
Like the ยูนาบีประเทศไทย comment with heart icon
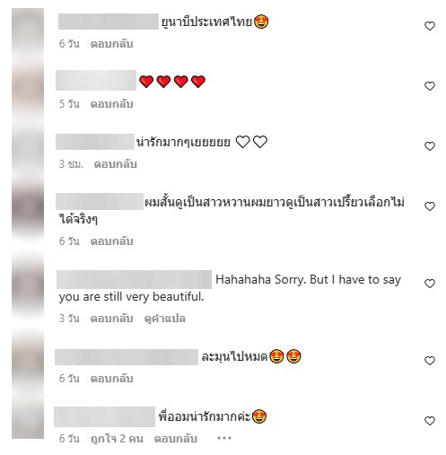tap(430, 26)
